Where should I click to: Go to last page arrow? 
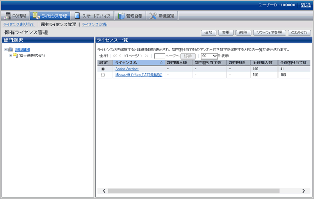147,56
